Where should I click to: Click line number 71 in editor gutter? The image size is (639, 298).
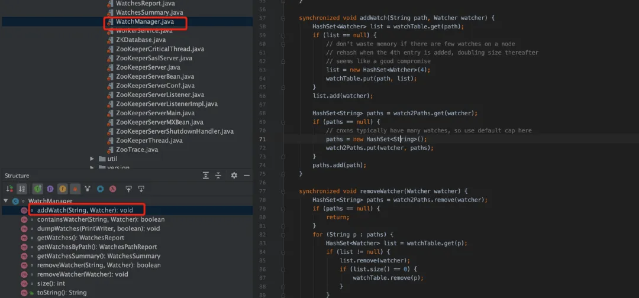point(262,139)
